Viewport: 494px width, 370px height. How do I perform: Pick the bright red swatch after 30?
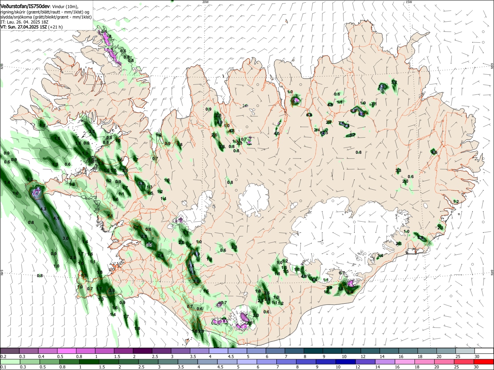[483, 362]
